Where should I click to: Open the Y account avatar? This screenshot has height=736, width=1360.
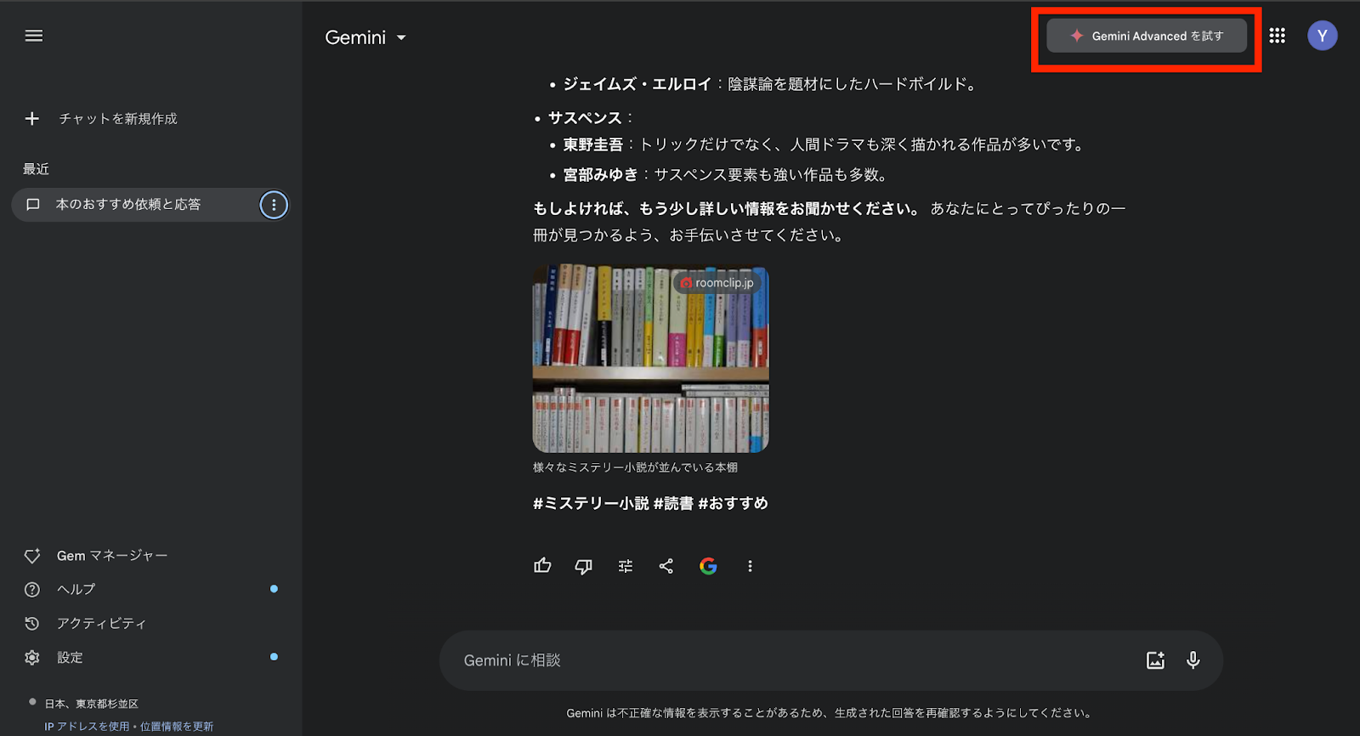[1322, 36]
